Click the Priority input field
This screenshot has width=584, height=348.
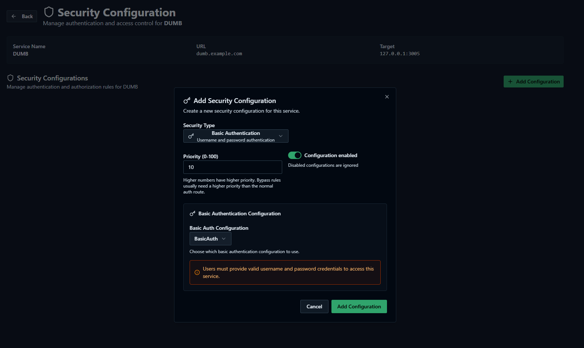click(x=233, y=167)
